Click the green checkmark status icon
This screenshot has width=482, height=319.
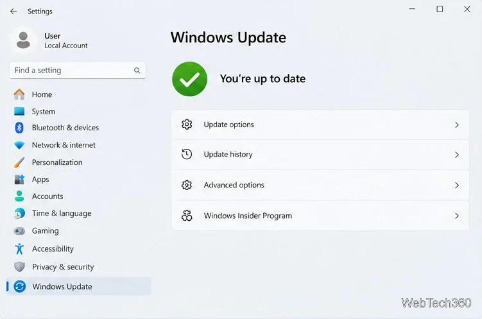(x=189, y=79)
